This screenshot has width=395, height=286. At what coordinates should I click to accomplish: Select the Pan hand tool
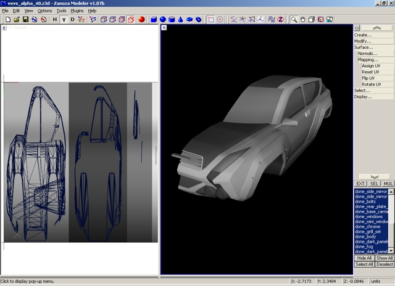click(x=303, y=19)
